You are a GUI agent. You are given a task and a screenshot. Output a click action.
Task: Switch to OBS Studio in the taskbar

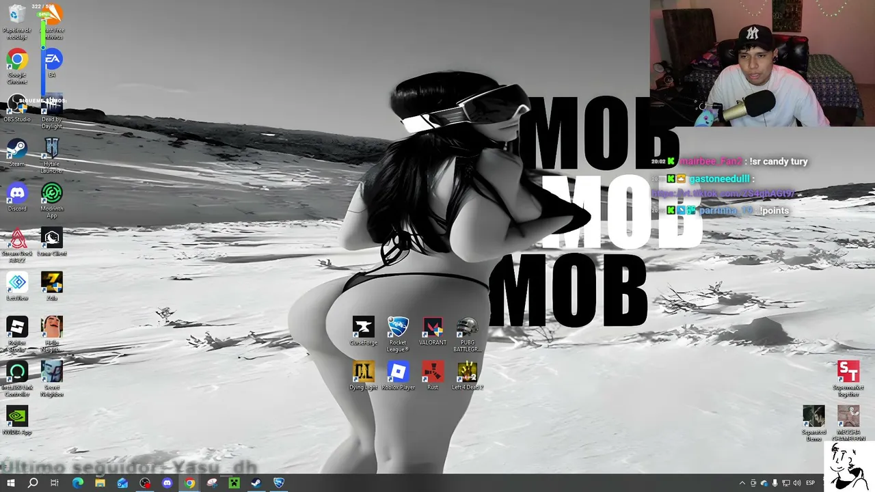pos(145,482)
